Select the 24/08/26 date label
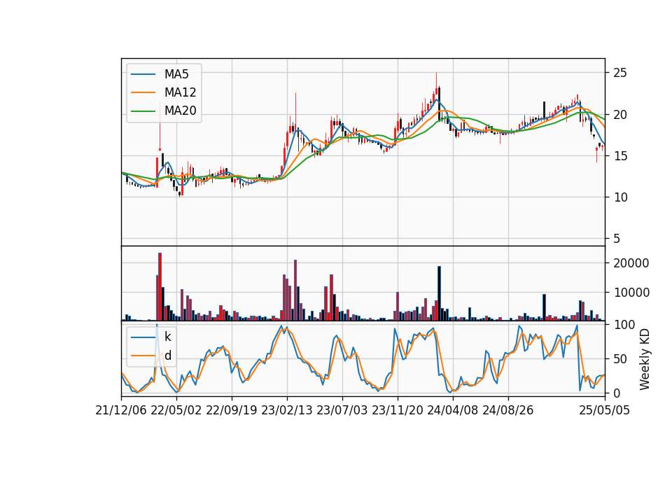672x483 pixels. tap(508, 411)
